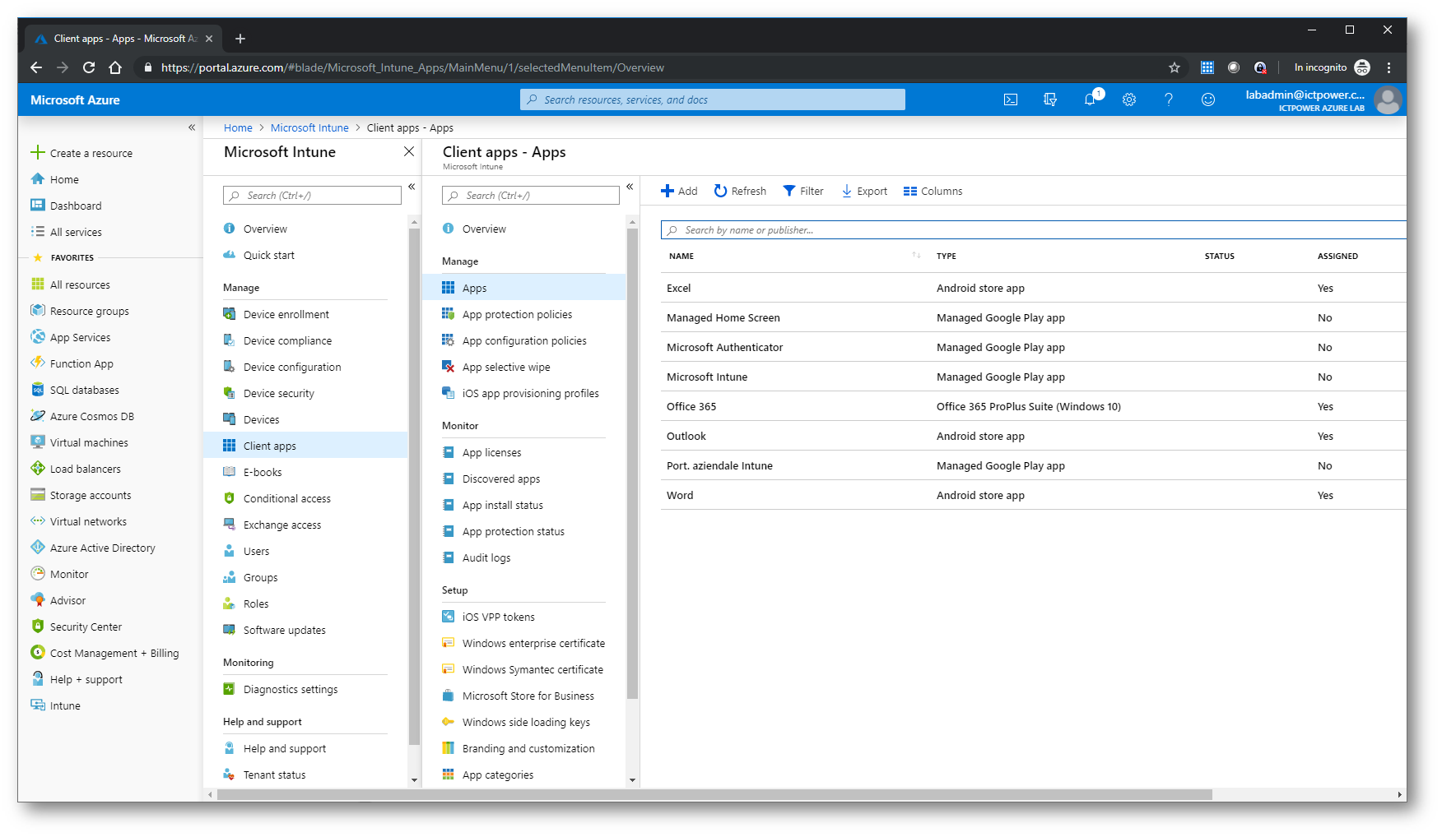Open Port. aziendale Intune app row
This screenshot has width=1442, height=837.
click(x=1033, y=465)
